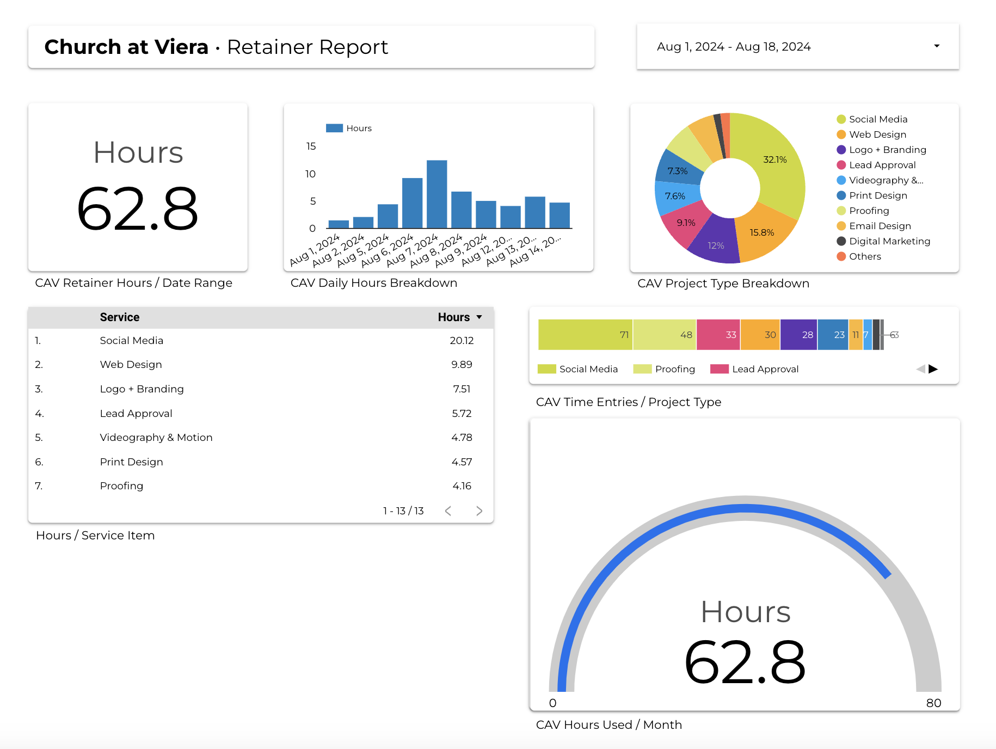Image resolution: width=996 pixels, height=749 pixels.
Task: Select Email Design in pie legend
Action: coord(874,226)
